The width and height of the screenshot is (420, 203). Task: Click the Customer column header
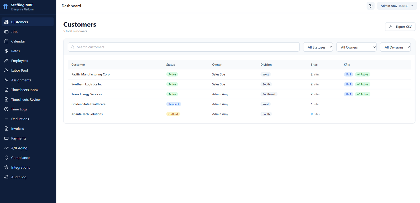(78, 65)
